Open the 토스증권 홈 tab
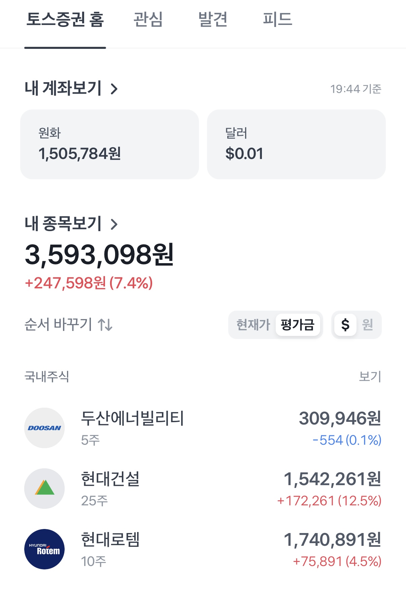 click(x=65, y=20)
